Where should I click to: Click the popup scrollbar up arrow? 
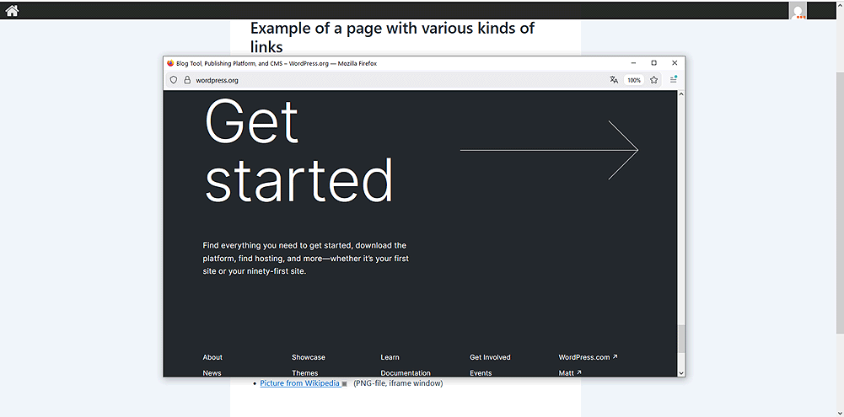681,94
